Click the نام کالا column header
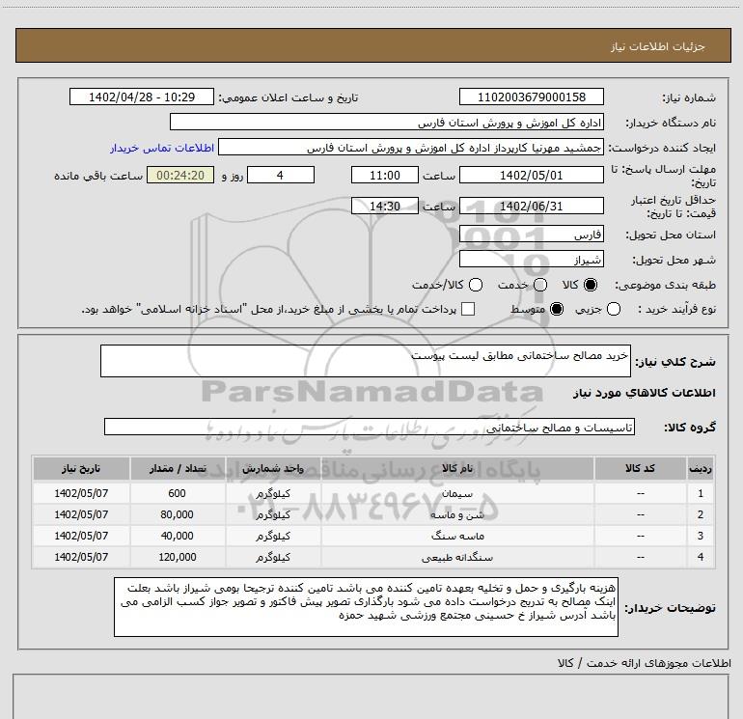This screenshot has width=743, height=719. point(457,469)
